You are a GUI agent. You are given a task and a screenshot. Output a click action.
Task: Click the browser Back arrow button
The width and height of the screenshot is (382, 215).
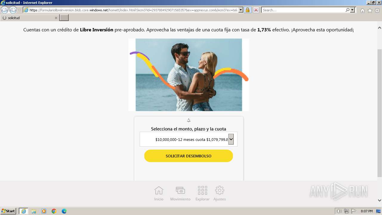4,10
